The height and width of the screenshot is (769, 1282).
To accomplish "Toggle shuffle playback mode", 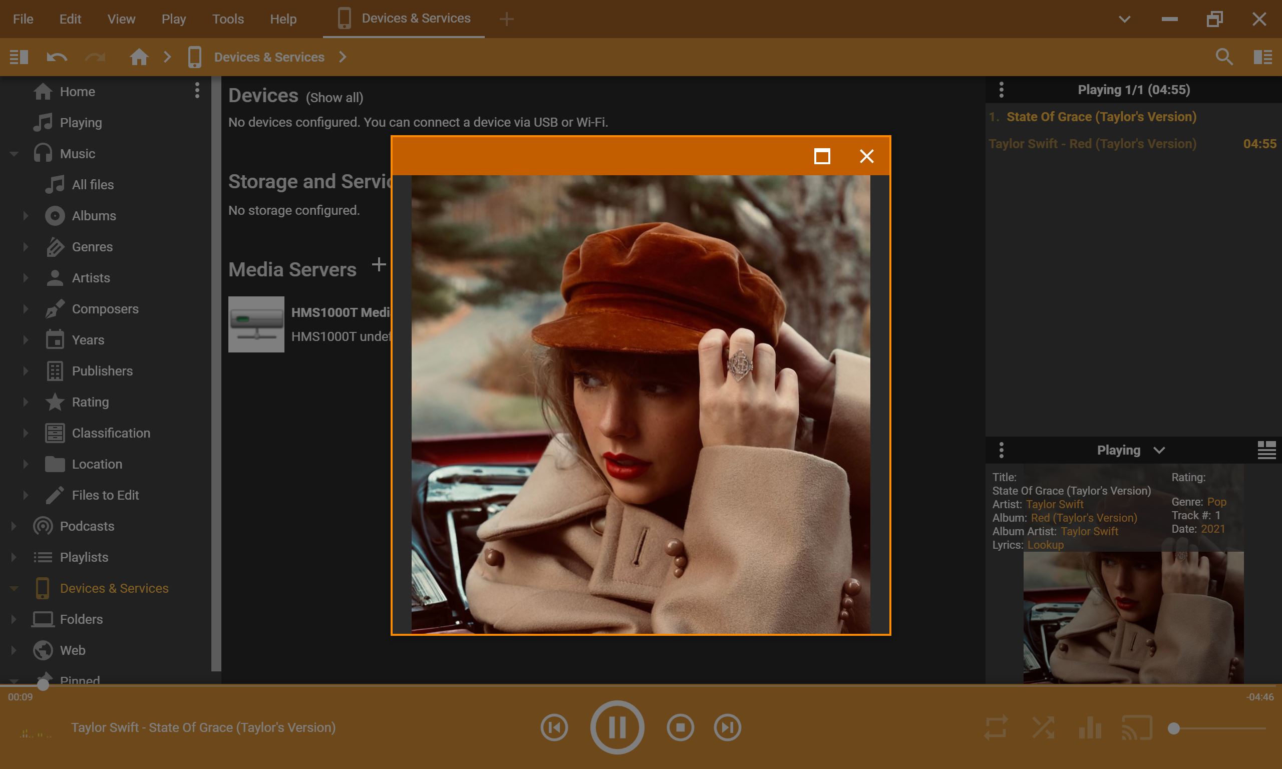I will pos(1043,727).
